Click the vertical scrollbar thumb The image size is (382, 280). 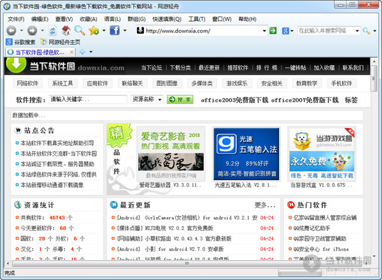click(x=374, y=80)
